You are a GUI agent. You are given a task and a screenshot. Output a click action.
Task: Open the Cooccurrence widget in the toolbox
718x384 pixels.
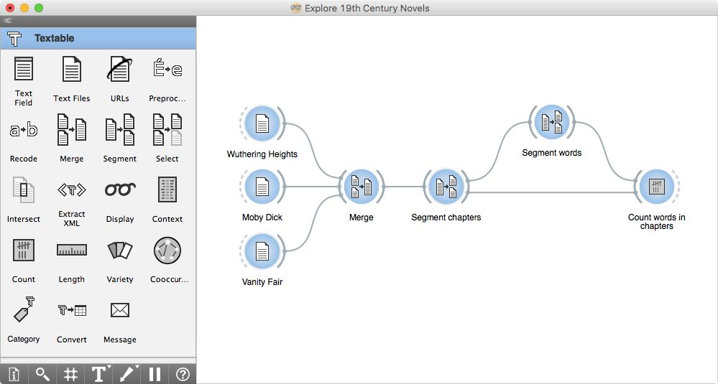pos(167,251)
